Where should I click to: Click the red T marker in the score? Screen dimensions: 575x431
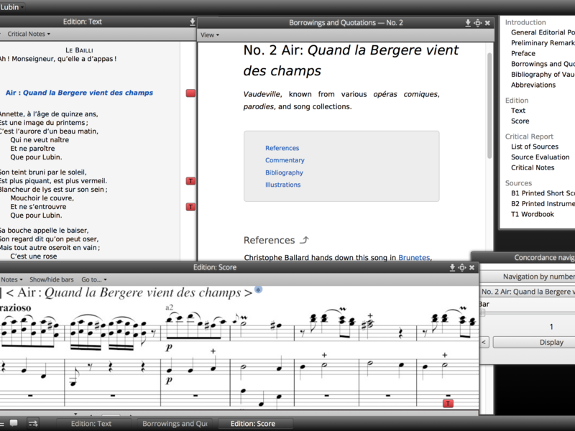coord(448,404)
